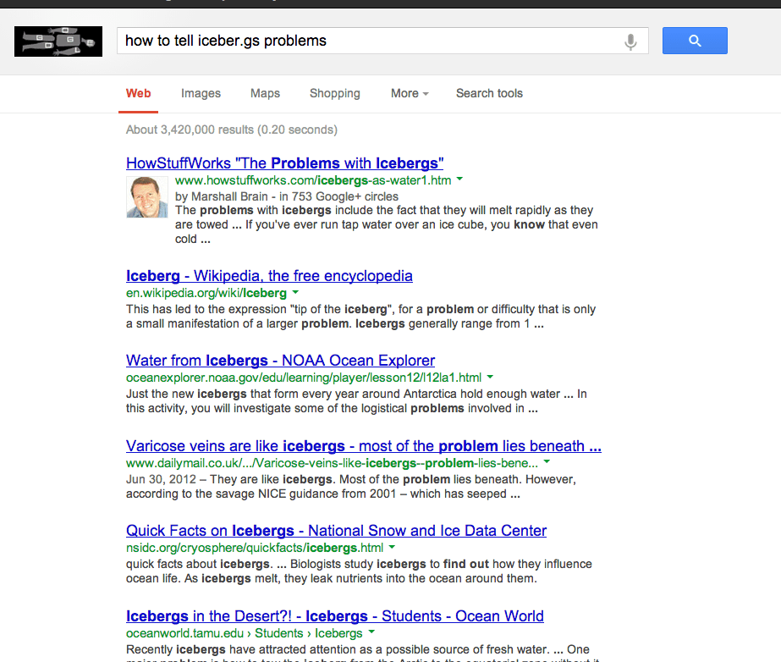
Task: Open dropdown arrow next to oceanexplorer.noaa.gov URL
Action: (490, 378)
